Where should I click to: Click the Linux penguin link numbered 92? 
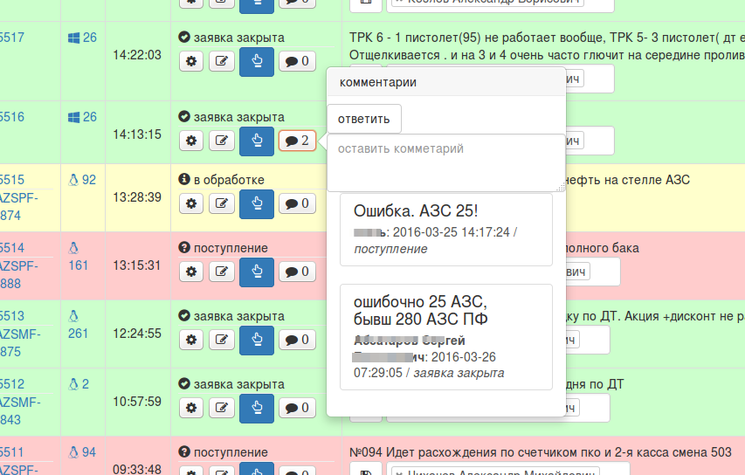(82, 180)
